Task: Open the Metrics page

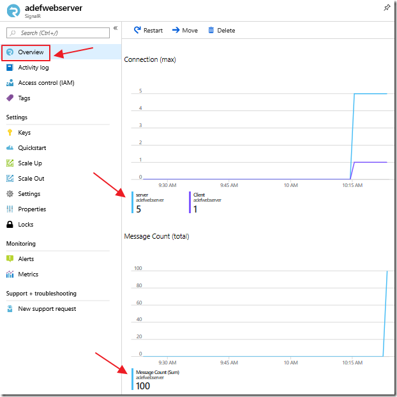Action: coord(28,274)
